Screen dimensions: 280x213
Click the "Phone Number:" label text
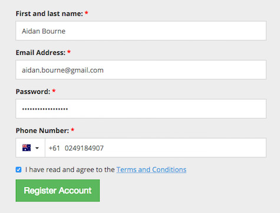(42, 130)
